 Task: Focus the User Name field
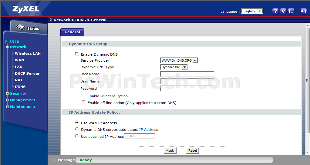pyautogui.click(x=187, y=81)
